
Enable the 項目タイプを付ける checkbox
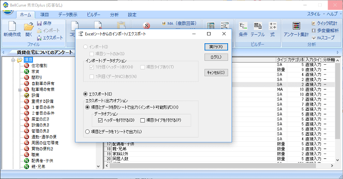click(143, 120)
